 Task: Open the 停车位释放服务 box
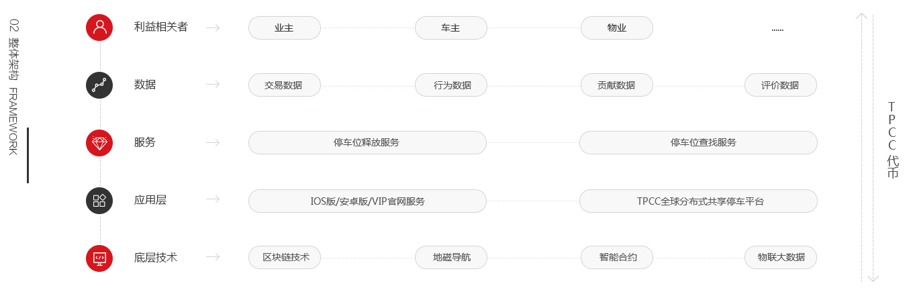coord(367,142)
